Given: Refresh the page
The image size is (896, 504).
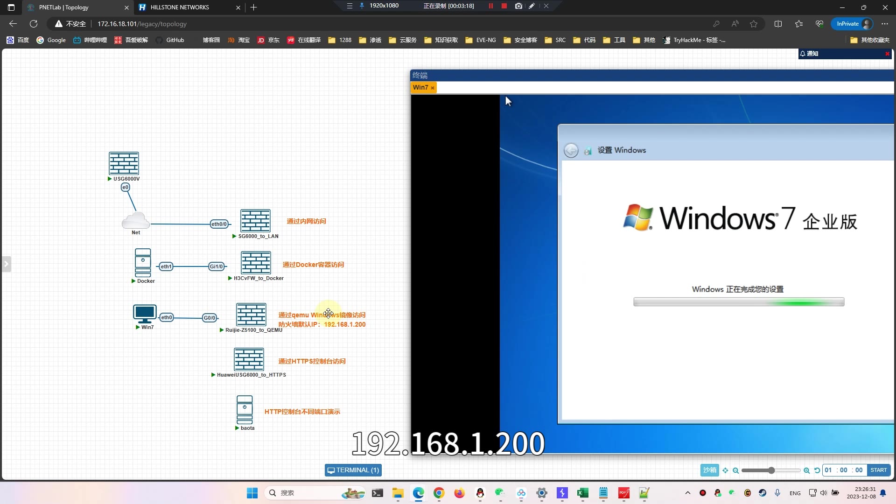Looking at the screenshot, I should tap(34, 24).
